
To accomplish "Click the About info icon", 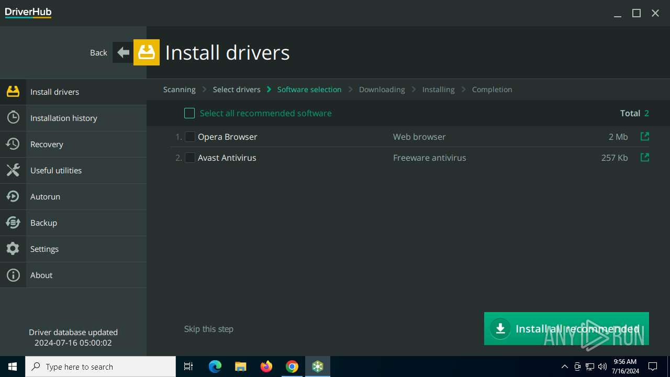I will point(13,275).
